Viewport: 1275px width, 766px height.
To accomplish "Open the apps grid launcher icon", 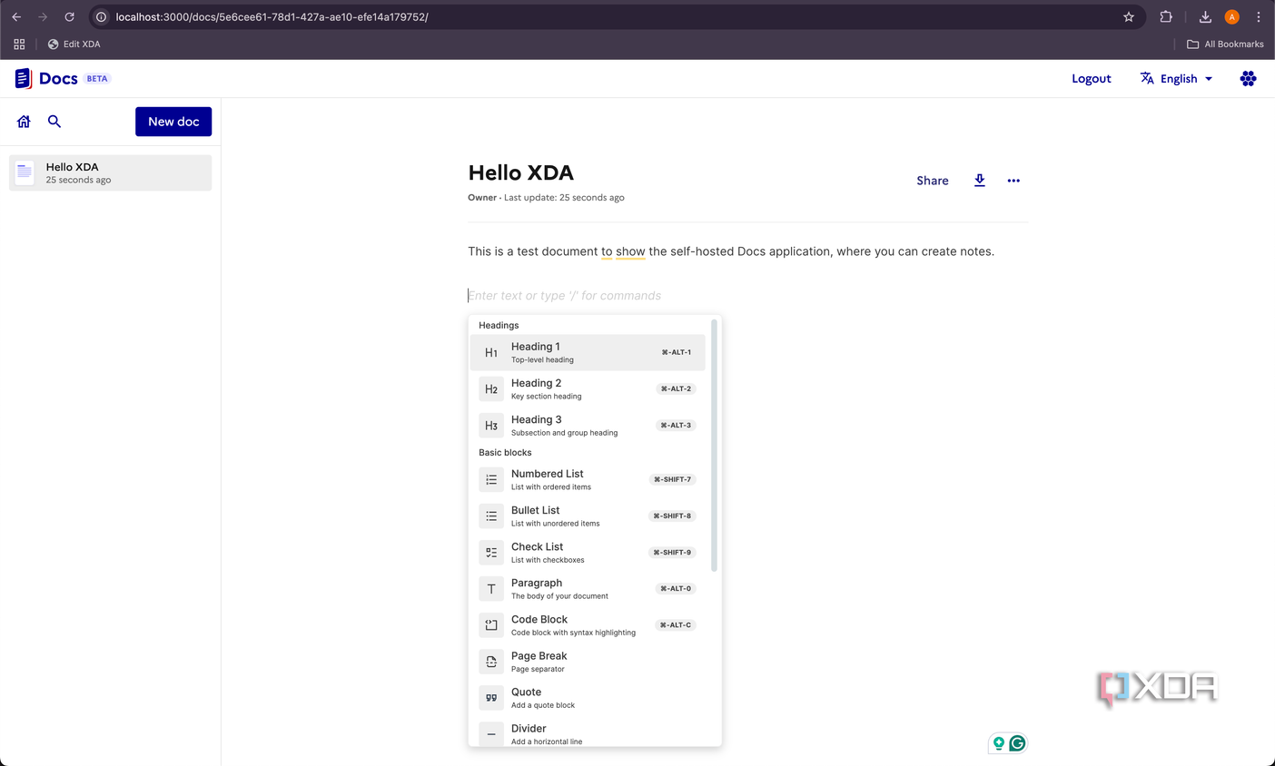I will tap(1248, 79).
